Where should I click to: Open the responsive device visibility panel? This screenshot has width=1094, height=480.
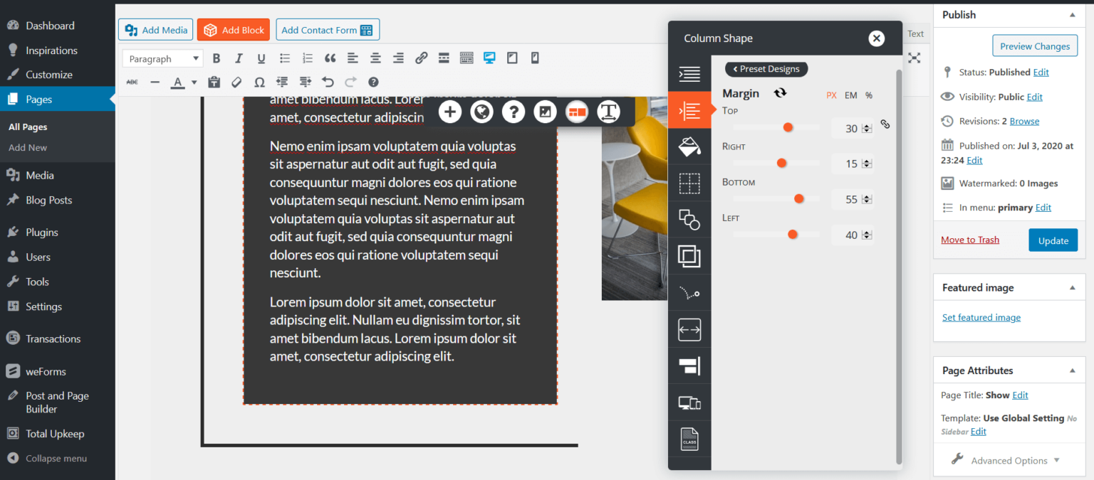click(689, 403)
